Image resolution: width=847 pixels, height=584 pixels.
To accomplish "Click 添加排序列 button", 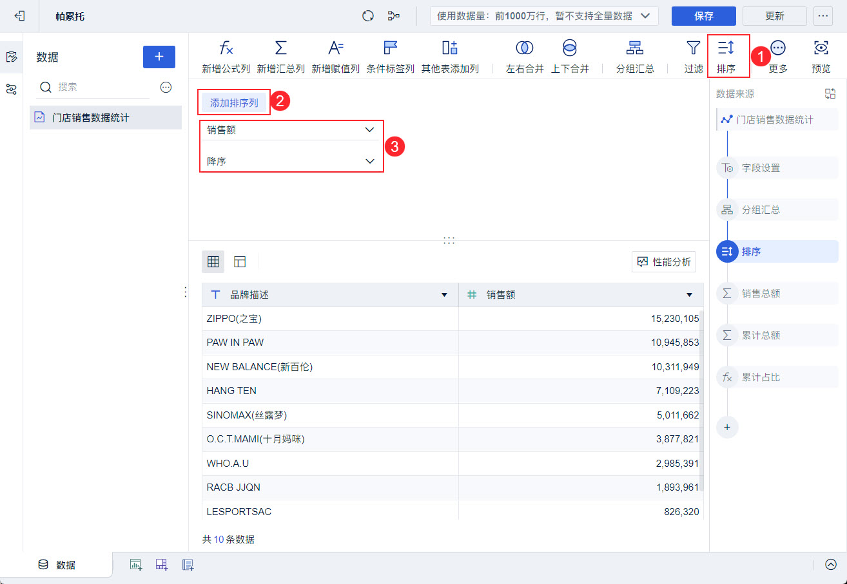I will 234,102.
